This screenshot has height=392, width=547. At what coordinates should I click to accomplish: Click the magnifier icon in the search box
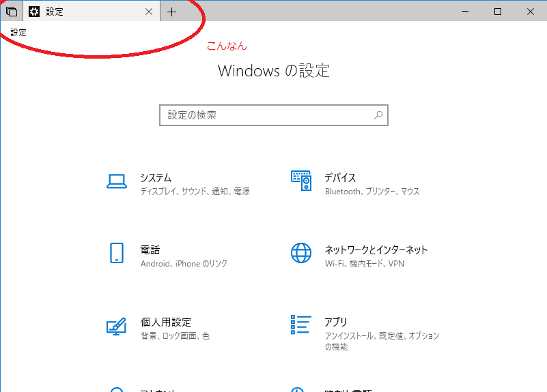(378, 115)
